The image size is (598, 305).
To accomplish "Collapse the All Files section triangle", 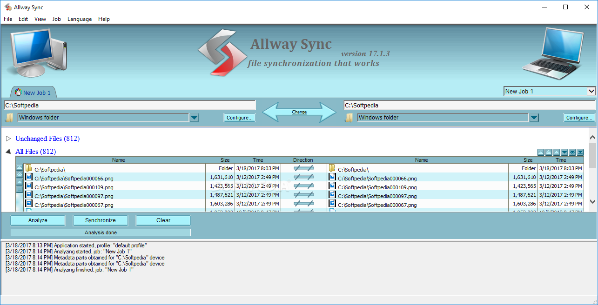I will [x=8, y=152].
